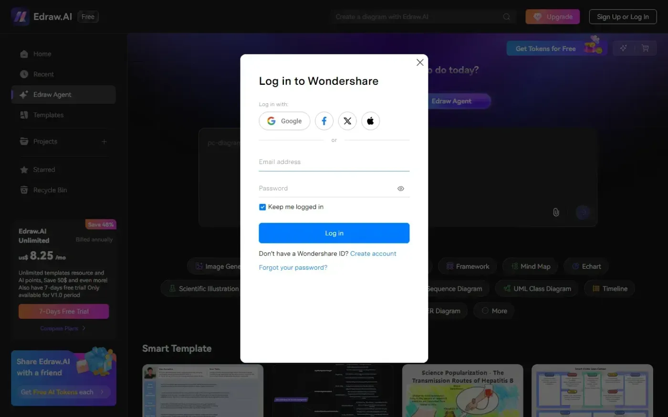Click the Edraw Agent pill button
668x417 pixels.
point(459,101)
